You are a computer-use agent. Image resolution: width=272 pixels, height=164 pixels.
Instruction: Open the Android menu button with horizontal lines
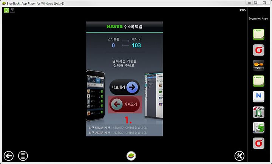(23, 156)
